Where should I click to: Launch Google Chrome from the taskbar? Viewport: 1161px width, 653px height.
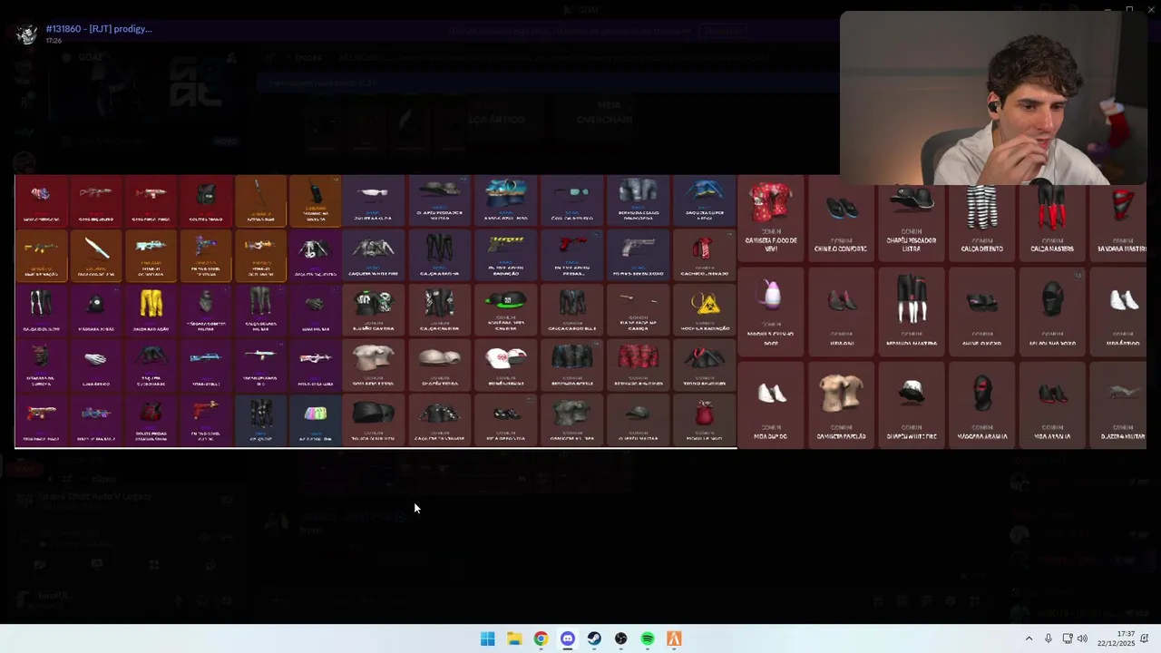(x=541, y=638)
